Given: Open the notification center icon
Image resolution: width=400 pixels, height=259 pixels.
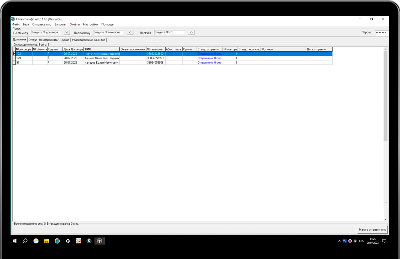Looking at the screenshot, I should point(384,241).
